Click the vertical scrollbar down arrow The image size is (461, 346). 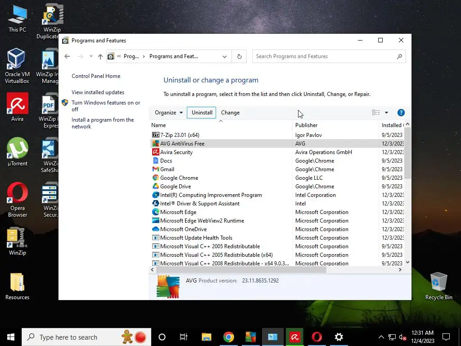tap(407, 262)
